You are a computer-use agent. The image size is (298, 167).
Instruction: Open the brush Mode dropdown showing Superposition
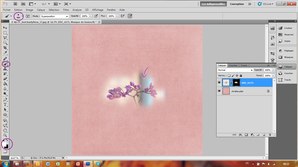tap(54, 16)
